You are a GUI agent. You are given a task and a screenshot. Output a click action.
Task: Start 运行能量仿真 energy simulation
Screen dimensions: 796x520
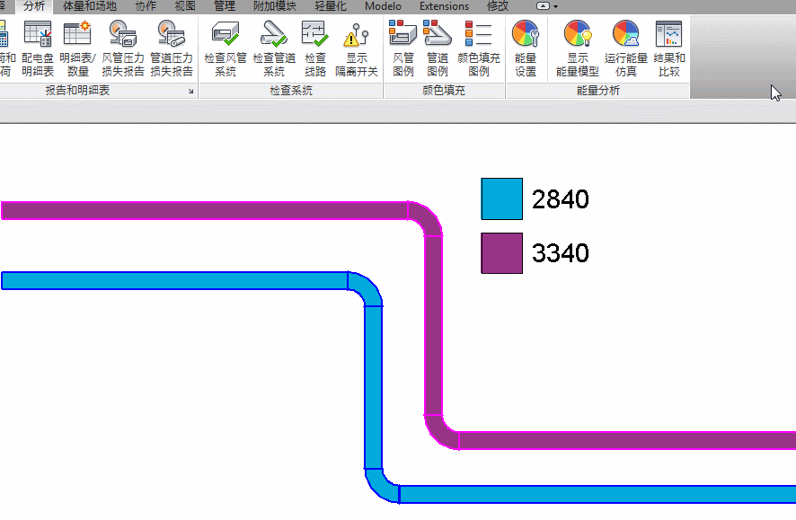click(x=626, y=48)
